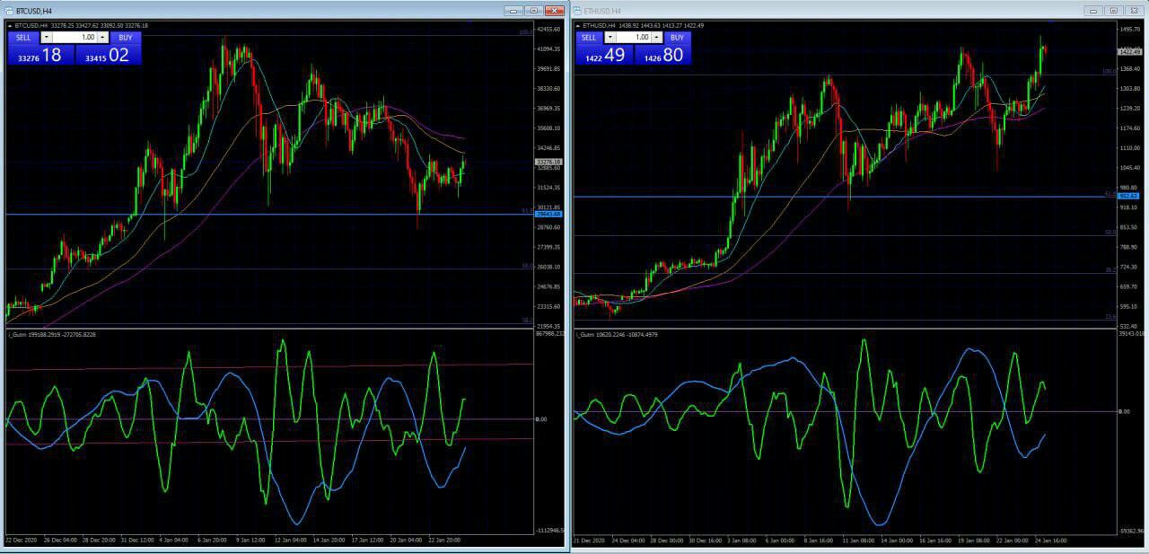Click the 42455.60 price scale label

coord(548,30)
